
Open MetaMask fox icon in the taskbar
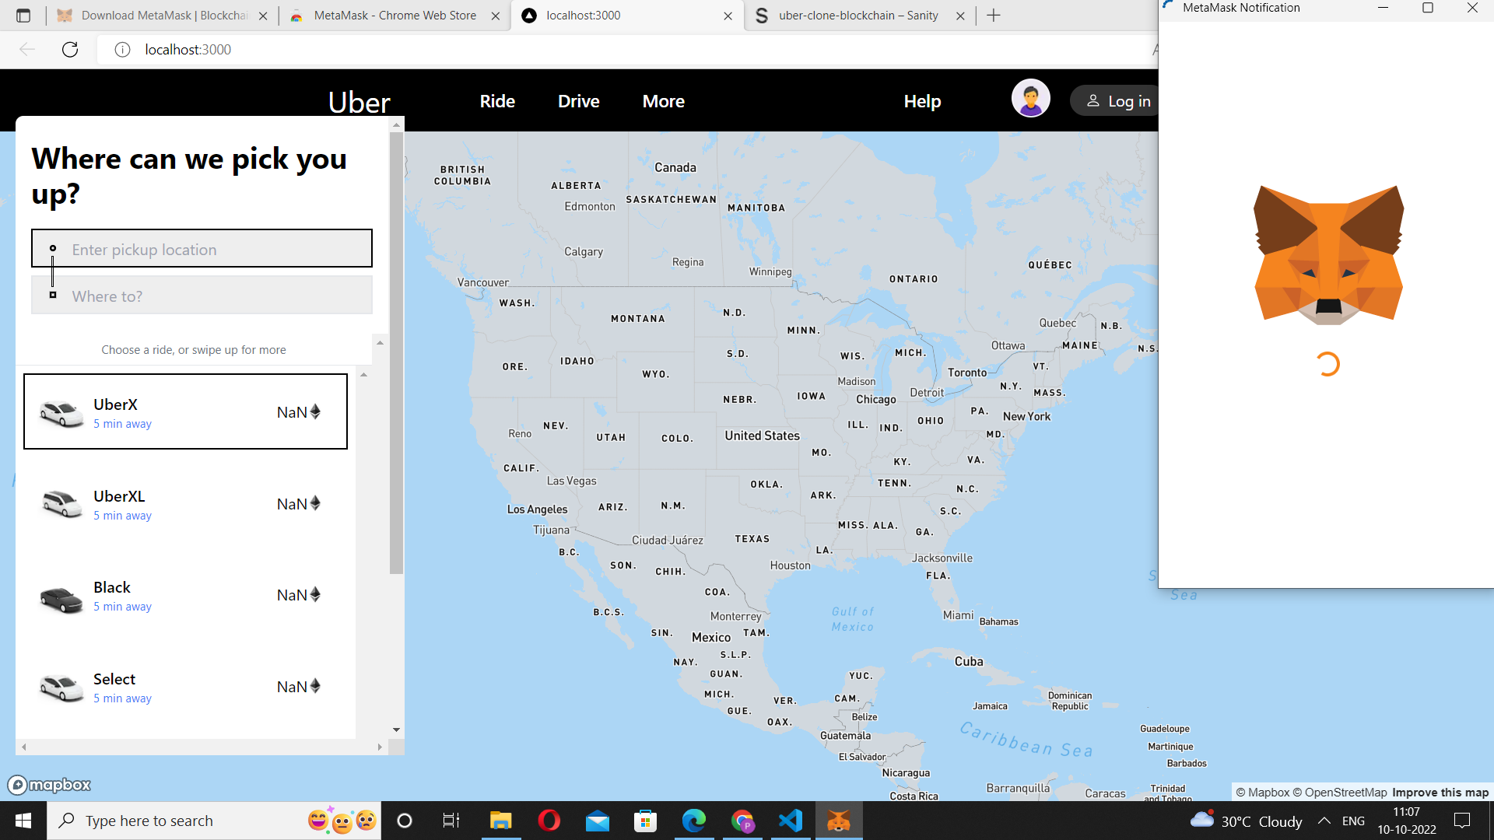tap(839, 821)
